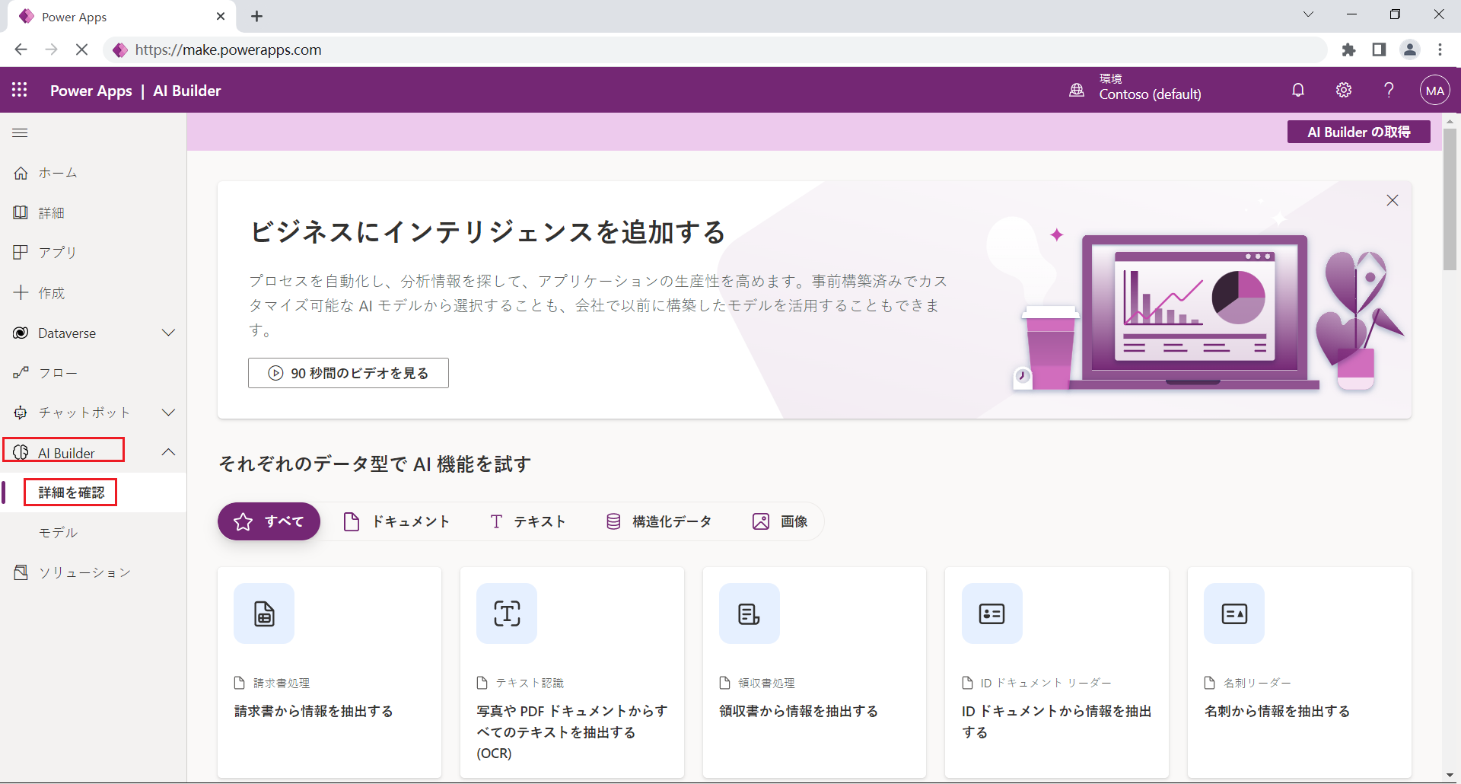This screenshot has width=1461, height=784.
Task: Open browser extensions puzzle icon
Action: click(1348, 49)
